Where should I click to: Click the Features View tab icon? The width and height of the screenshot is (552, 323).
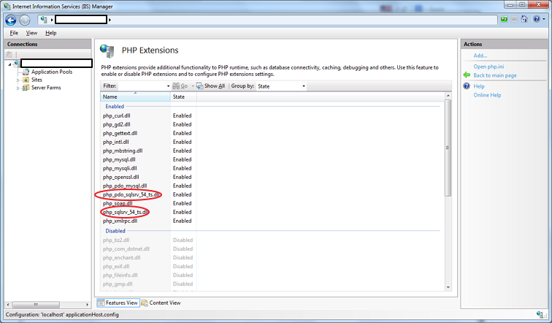pos(101,303)
